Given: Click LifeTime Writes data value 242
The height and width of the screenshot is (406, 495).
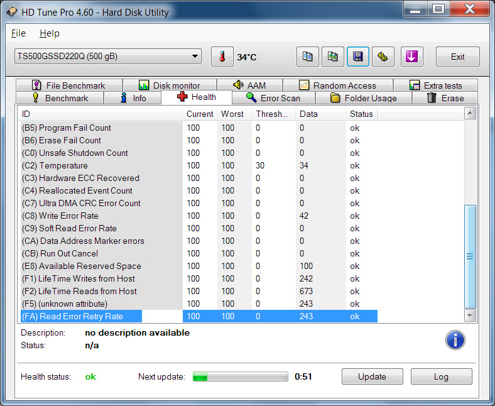Looking at the screenshot, I should 306,278.
